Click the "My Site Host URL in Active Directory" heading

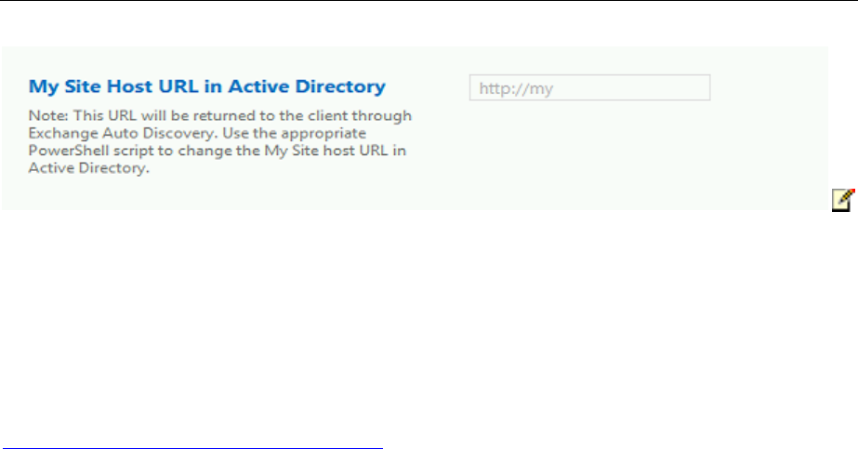coord(206,86)
